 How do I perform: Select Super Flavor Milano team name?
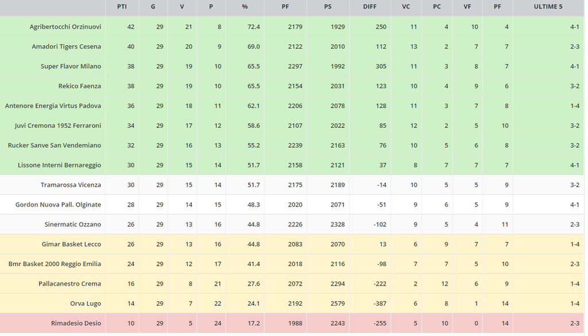click(71, 67)
